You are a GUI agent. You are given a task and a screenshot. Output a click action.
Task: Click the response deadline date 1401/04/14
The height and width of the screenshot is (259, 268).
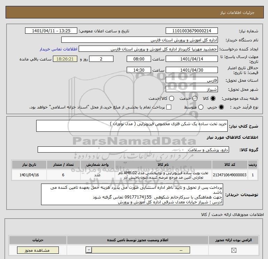coord(191,59)
